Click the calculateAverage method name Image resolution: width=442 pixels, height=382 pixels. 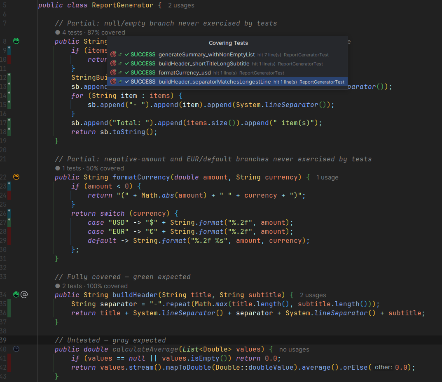145,349
